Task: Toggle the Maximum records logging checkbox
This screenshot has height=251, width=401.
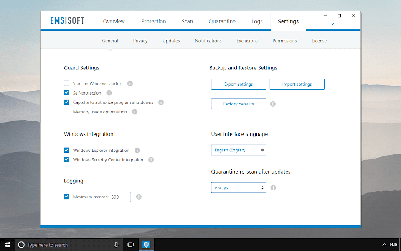Action: click(x=66, y=197)
